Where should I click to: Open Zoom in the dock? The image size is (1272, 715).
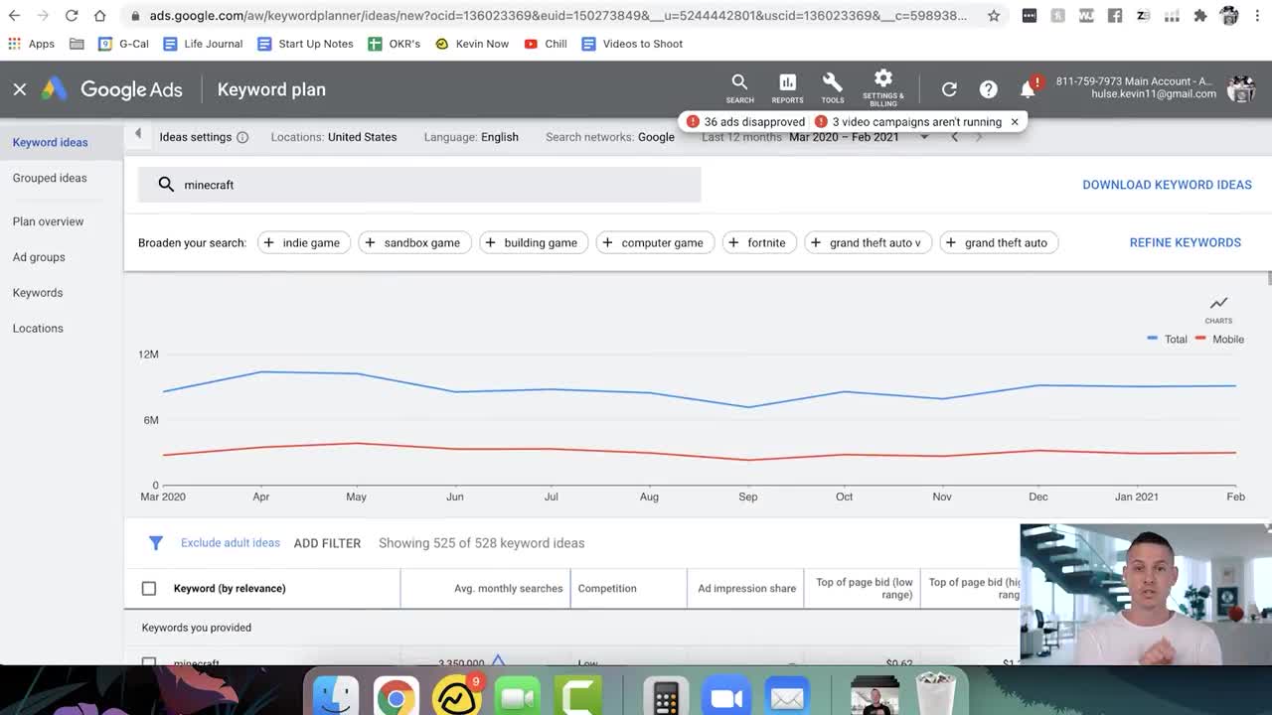tap(726, 697)
